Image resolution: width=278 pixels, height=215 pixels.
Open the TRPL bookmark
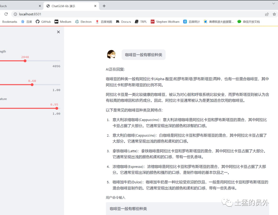tap(141, 22)
